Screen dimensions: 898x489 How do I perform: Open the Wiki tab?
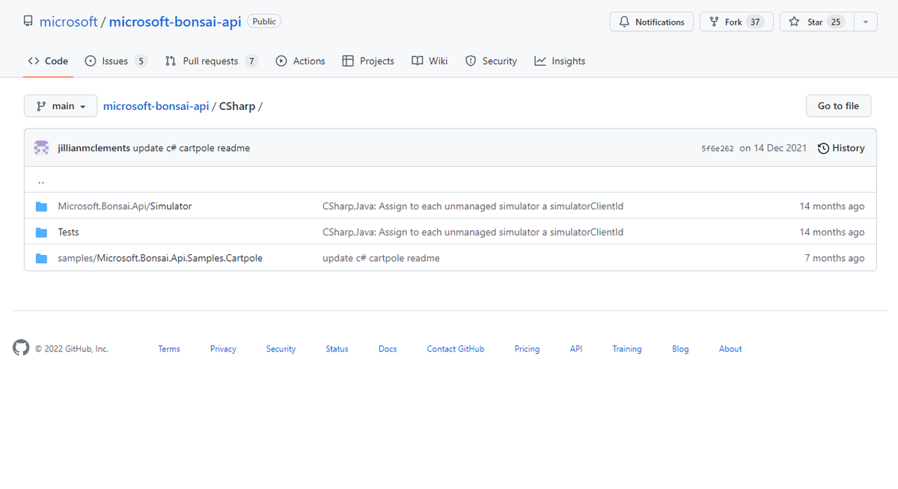coord(430,61)
